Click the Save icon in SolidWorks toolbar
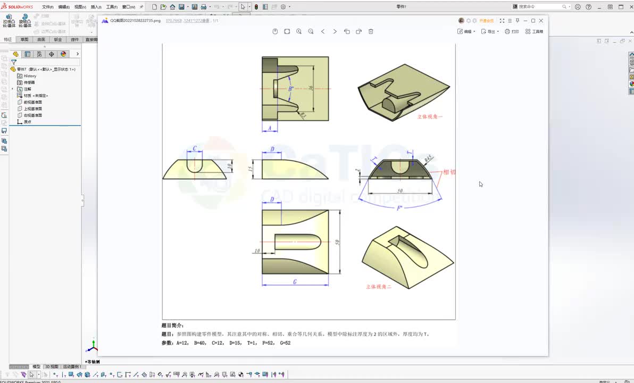 [x=181, y=7]
